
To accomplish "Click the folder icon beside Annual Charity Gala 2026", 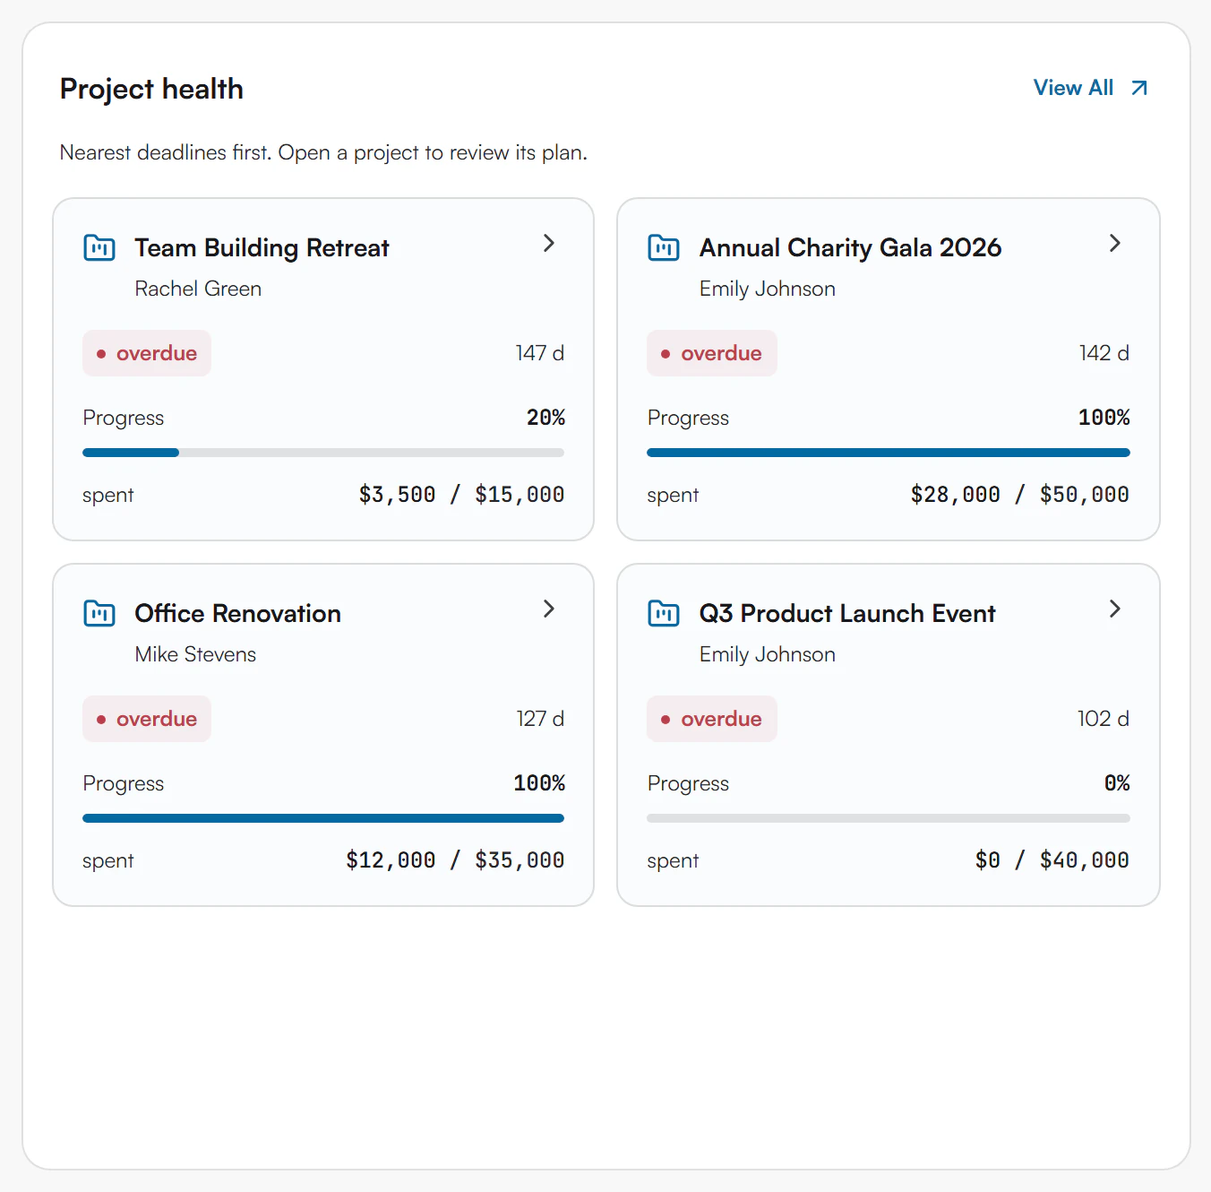I will click(x=664, y=247).
